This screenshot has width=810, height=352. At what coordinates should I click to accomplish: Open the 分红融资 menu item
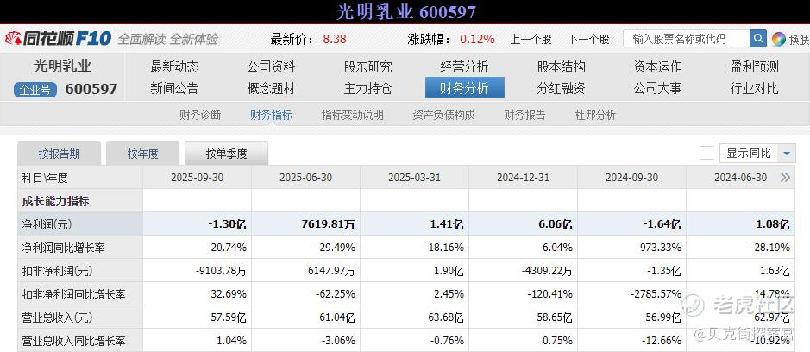561,88
